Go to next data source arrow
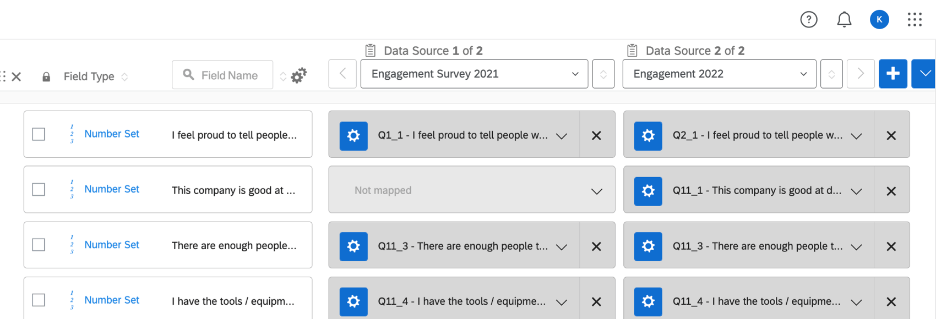Viewport: 936px width, 319px height. (861, 74)
